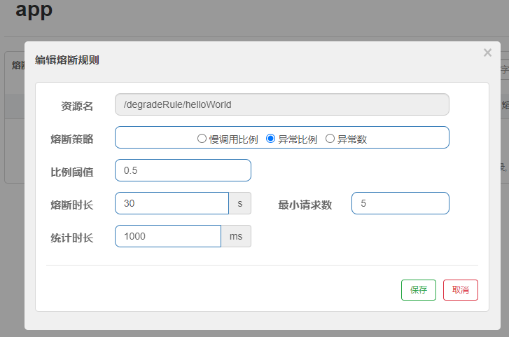Select the 慢调用比例 radio option
The height and width of the screenshot is (337, 509).
[202, 139]
